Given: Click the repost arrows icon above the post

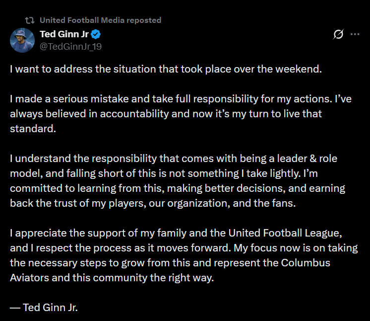Looking at the screenshot, I should tap(30, 20).
